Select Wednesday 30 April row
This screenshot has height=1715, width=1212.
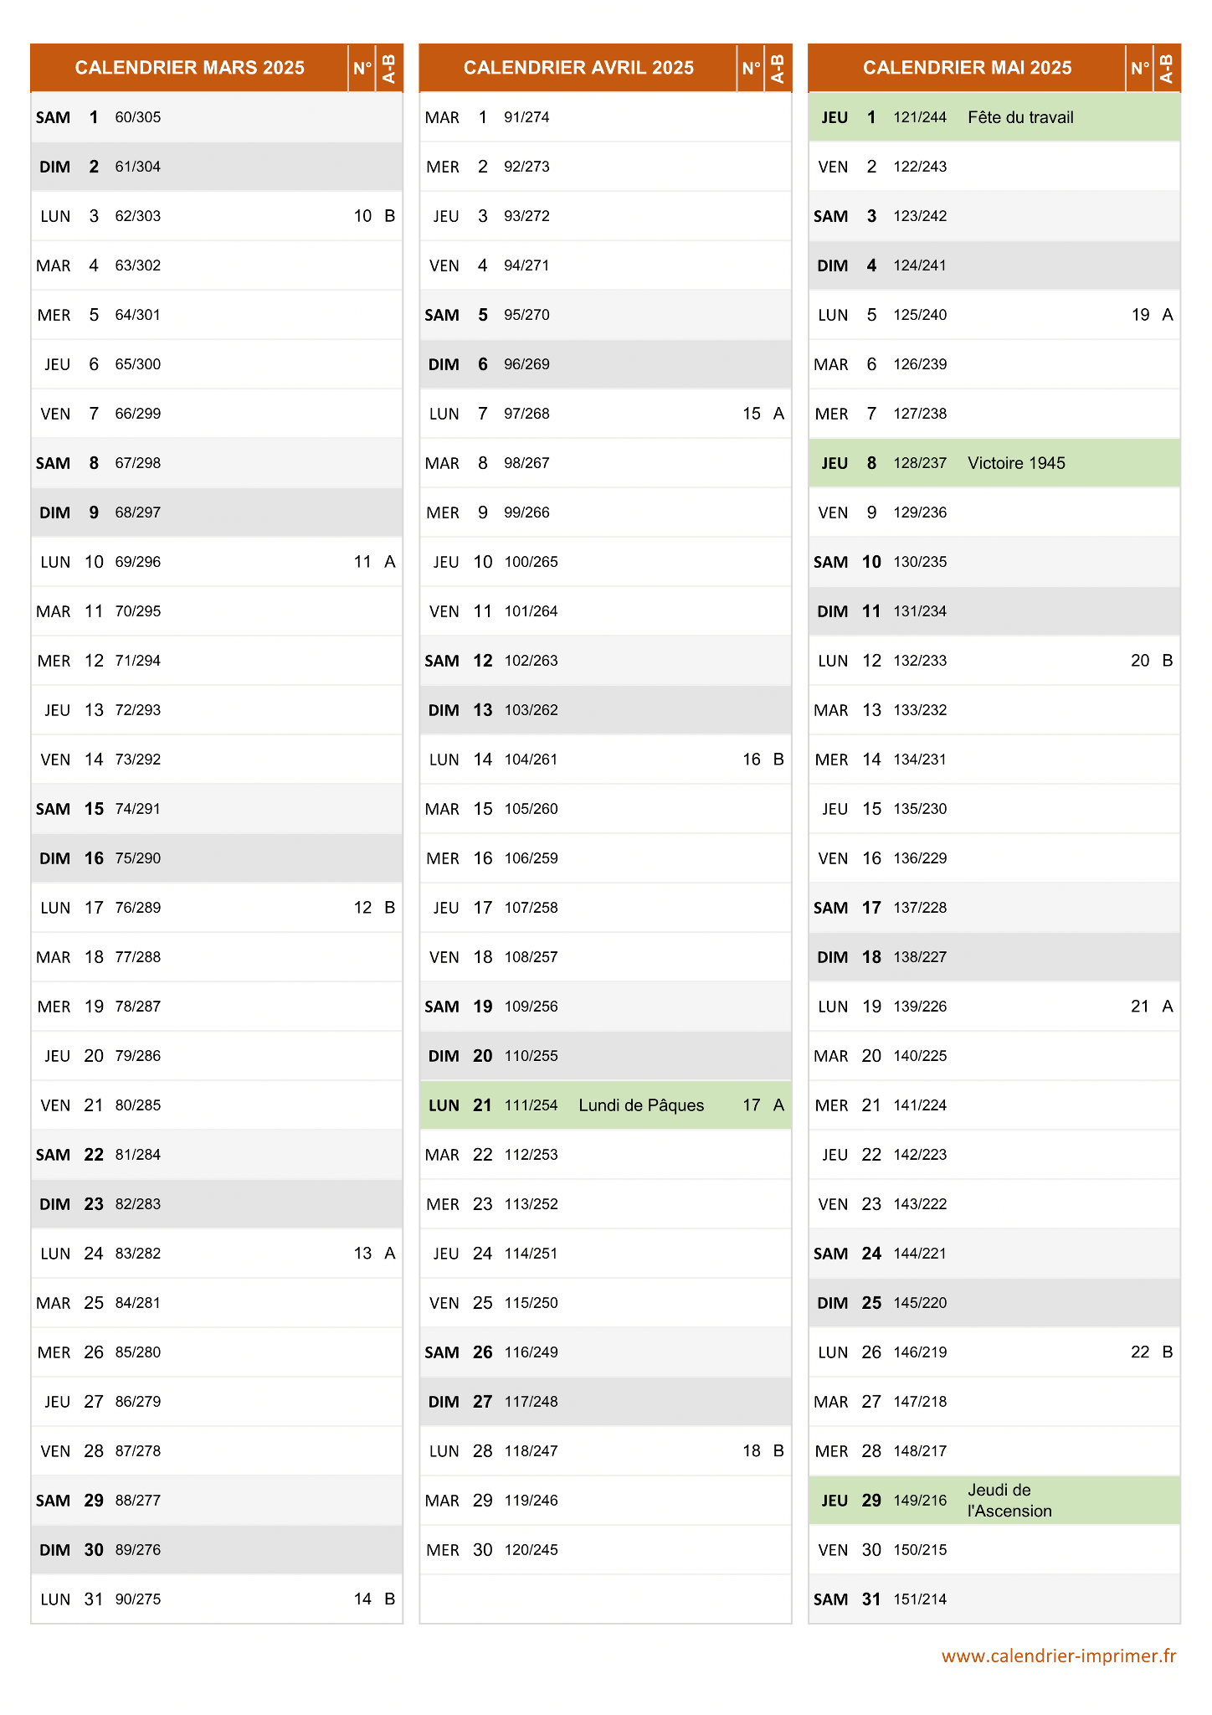coord(606,1550)
